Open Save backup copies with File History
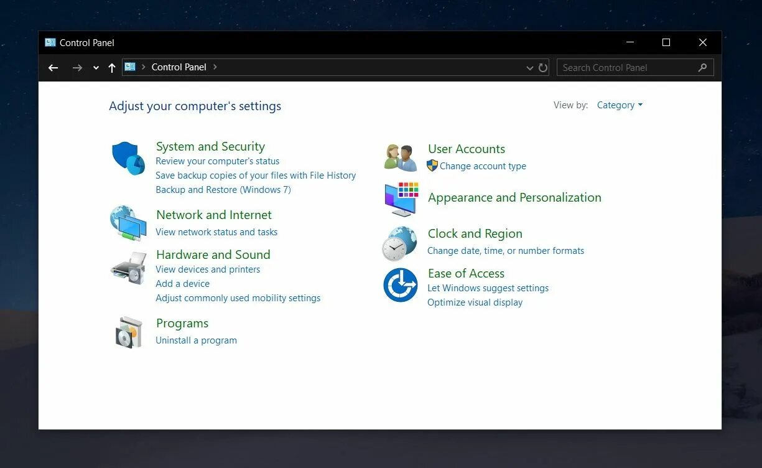Screen dimensions: 762x468 pos(256,175)
